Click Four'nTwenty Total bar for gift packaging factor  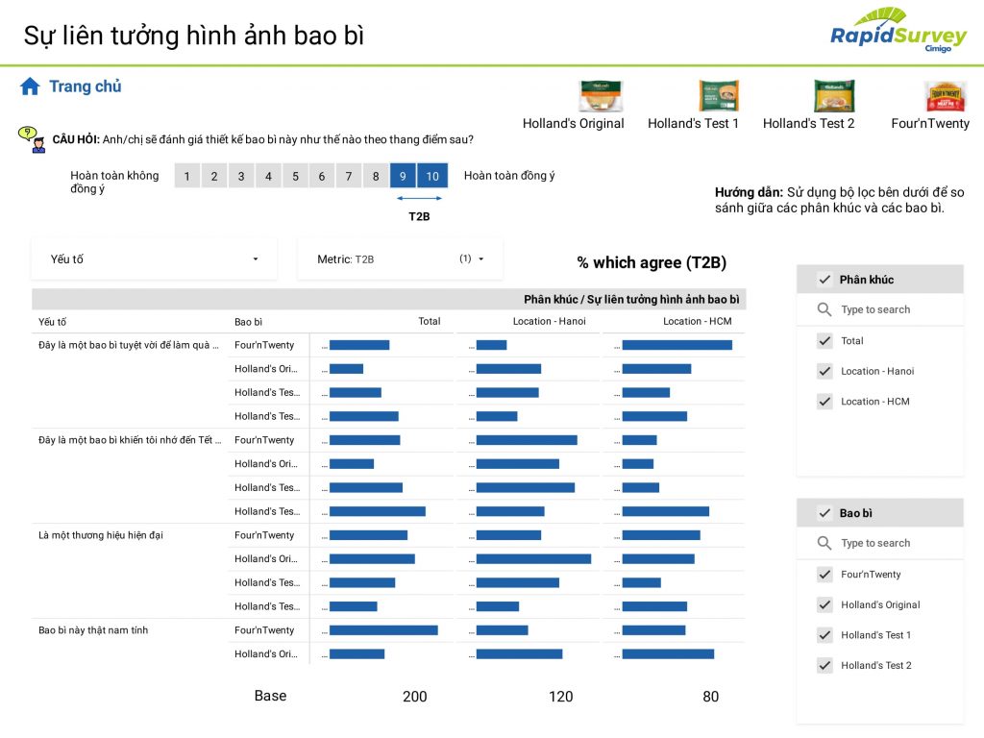coord(359,345)
